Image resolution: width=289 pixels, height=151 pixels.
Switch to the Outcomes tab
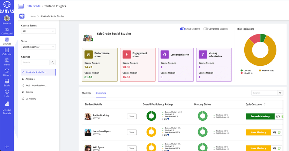[x=101, y=93]
